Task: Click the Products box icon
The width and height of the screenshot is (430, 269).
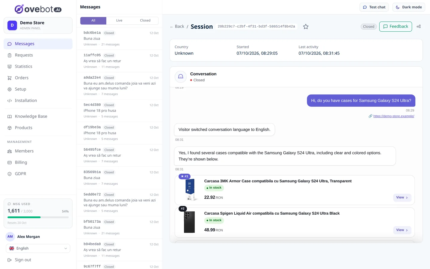Action: click(x=10, y=128)
